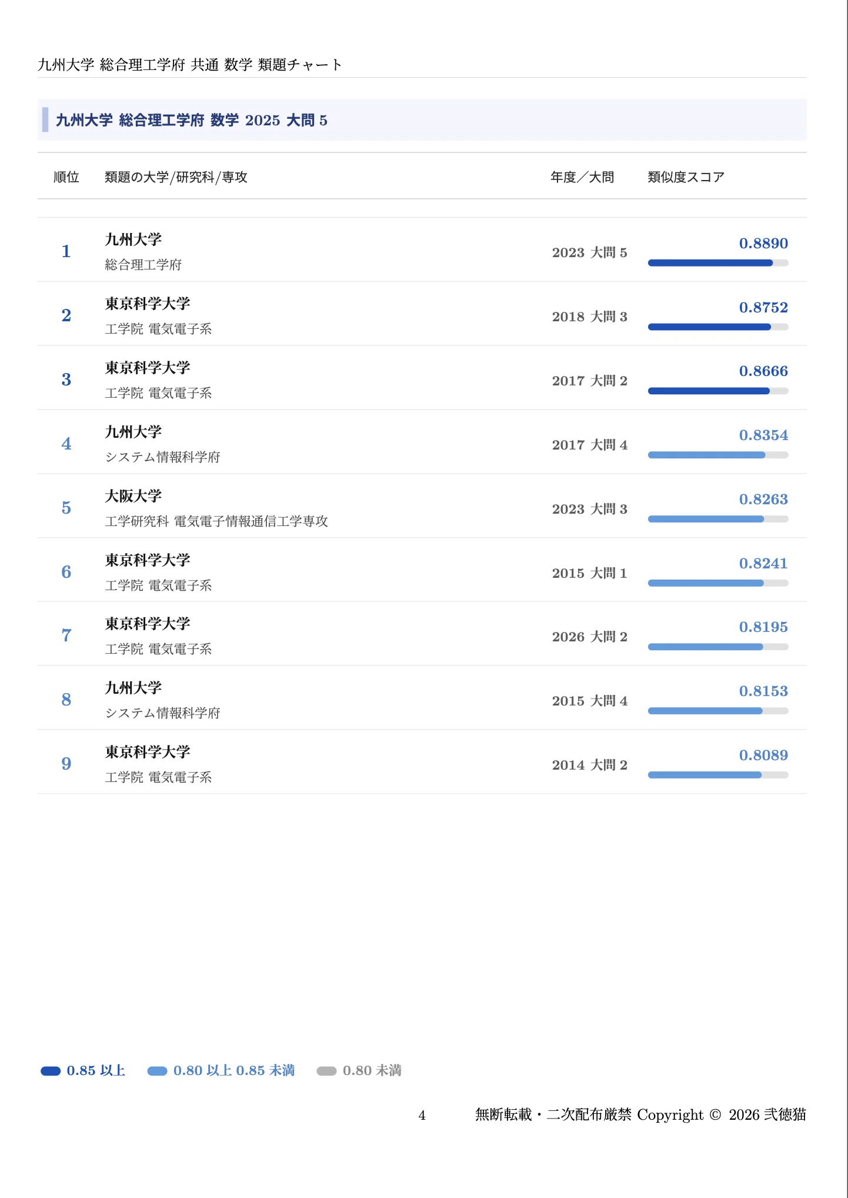Click rank number 1
Screen dimensions: 848x1198
[66, 251]
